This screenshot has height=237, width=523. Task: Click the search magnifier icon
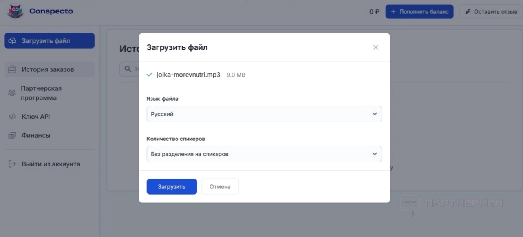tap(128, 69)
